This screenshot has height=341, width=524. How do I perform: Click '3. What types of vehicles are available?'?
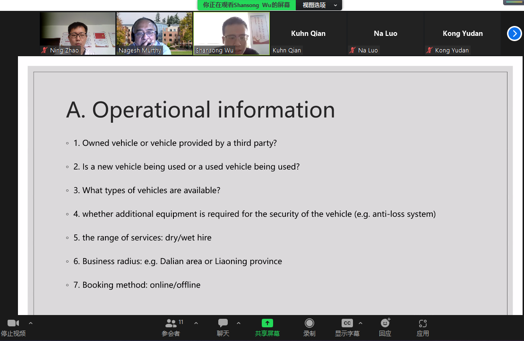(x=146, y=190)
